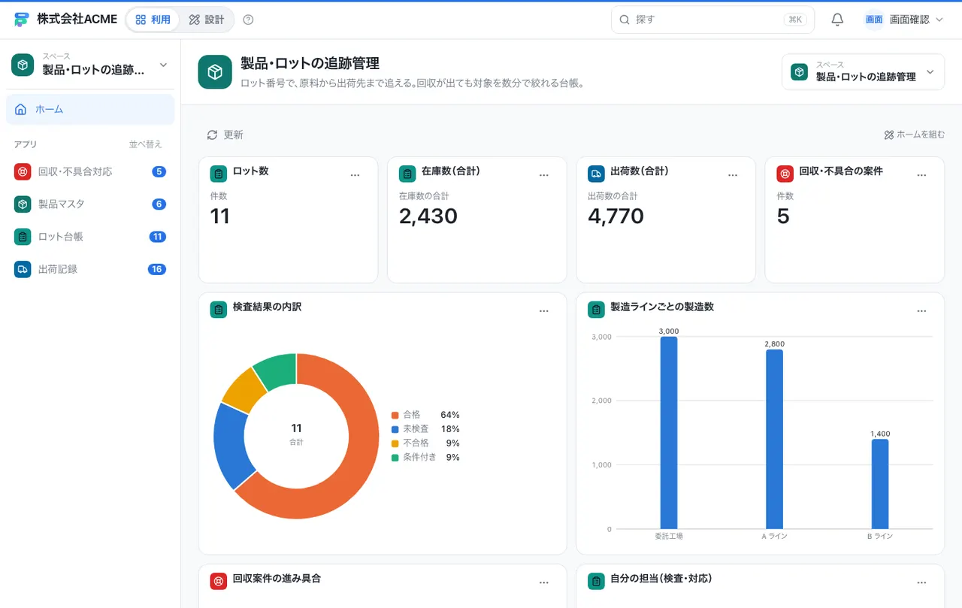The image size is (962, 608).
Task: Click 並べ替え in the sidebar
Action: pyautogui.click(x=145, y=144)
